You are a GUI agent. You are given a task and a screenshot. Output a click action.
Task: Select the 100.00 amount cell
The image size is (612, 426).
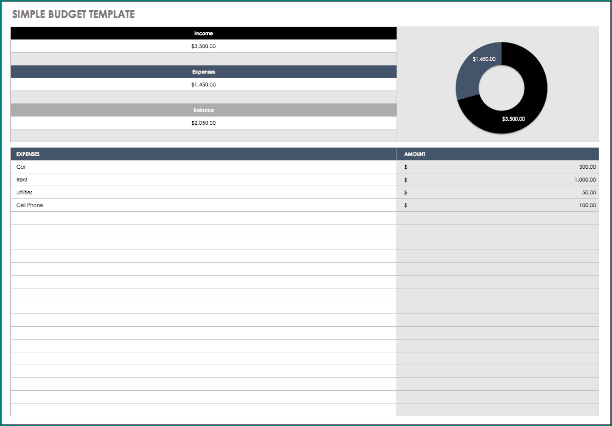tap(498, 205)
